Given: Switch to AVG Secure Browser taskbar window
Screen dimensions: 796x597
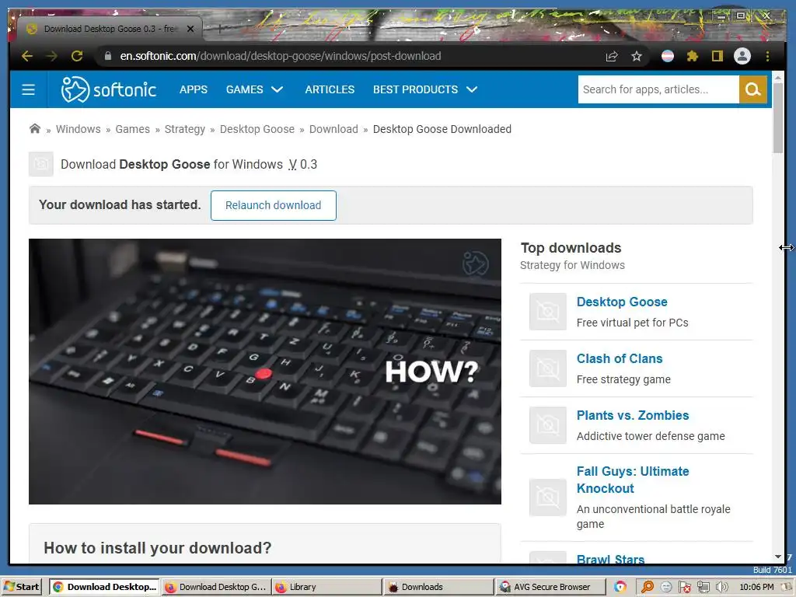Looking at the screenshot, I should (x=550, y=587).
